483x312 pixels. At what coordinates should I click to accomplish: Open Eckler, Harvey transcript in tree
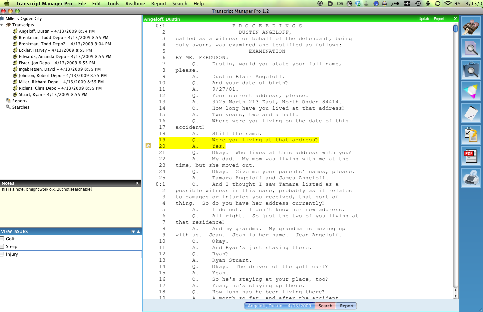55,50
